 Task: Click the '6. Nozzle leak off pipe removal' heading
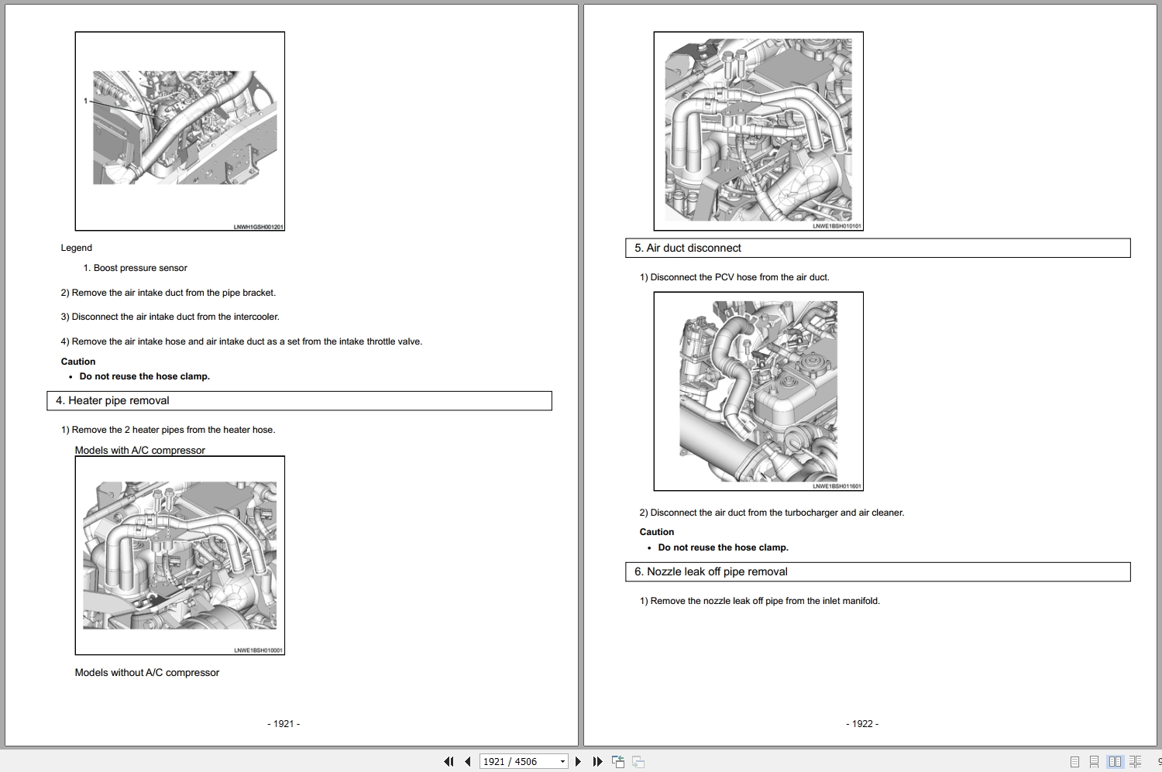pyautogui.click(x=878, y=571)
